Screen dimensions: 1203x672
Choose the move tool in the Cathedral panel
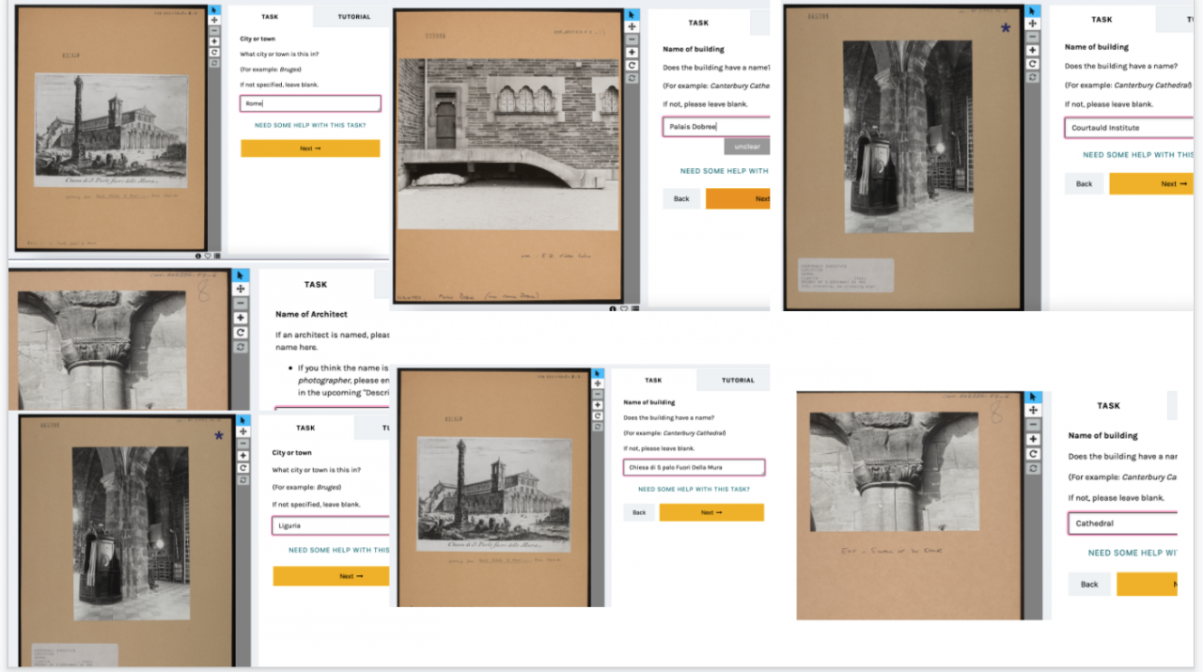1034,411
